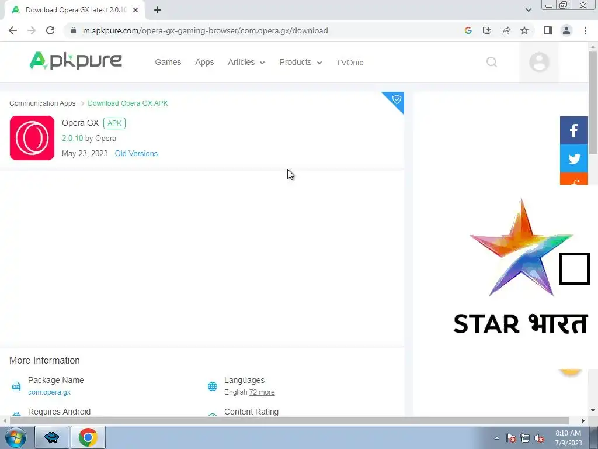
Task: Open Chrome three-dot menu
Action: [585, 30]
